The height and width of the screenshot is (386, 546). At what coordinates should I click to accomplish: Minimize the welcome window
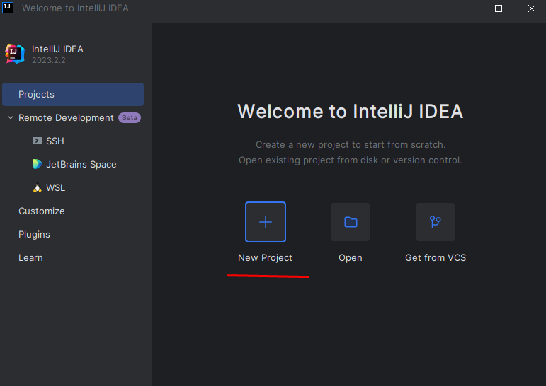pos(465,8)
